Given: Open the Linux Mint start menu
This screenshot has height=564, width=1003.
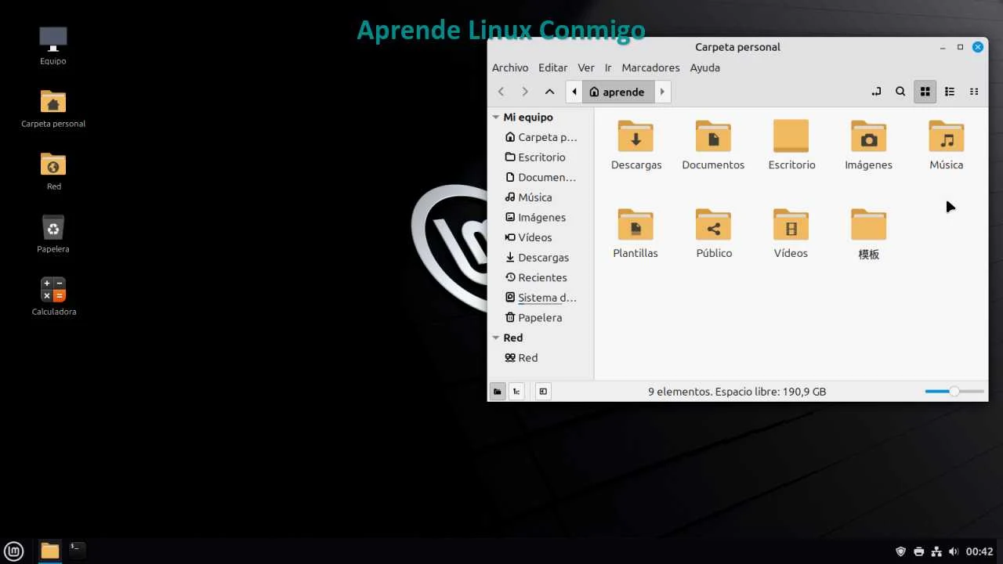Looking at the screenshot, I should click(14, 551).
